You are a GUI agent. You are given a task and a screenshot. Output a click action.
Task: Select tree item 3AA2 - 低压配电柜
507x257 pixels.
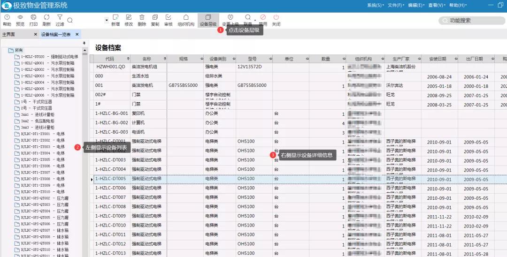point(38,121)
